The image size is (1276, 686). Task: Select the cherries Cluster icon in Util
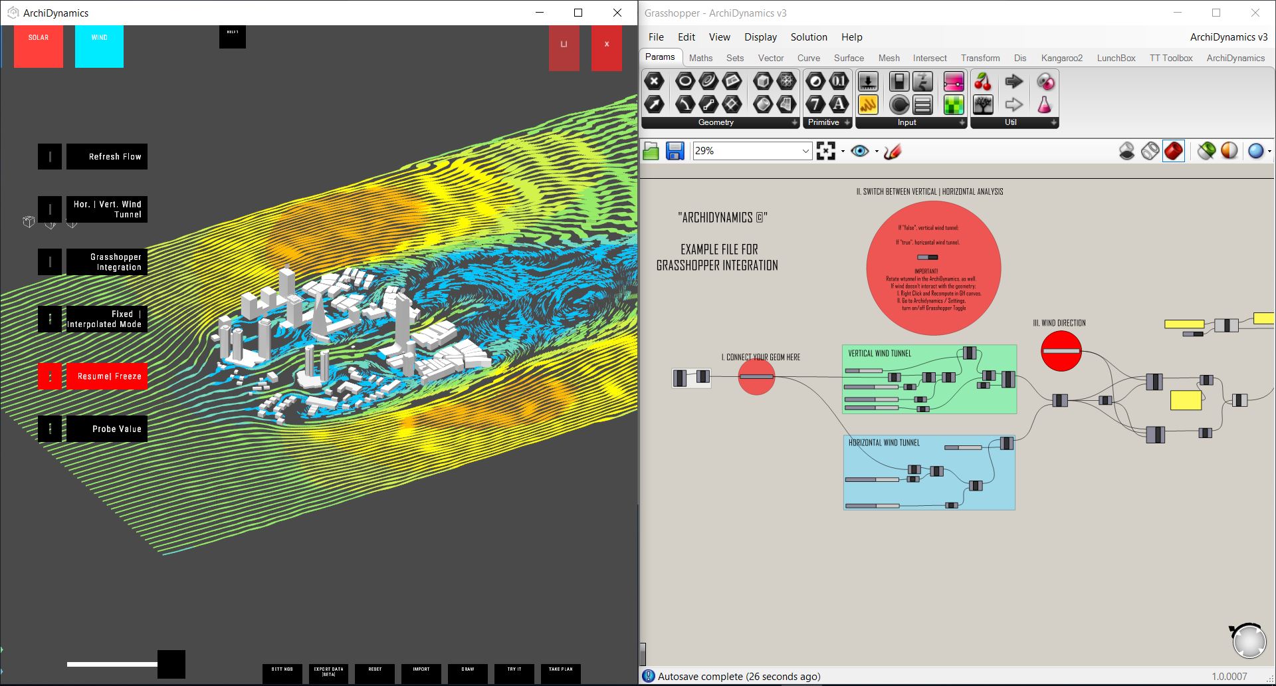point(983,81)
